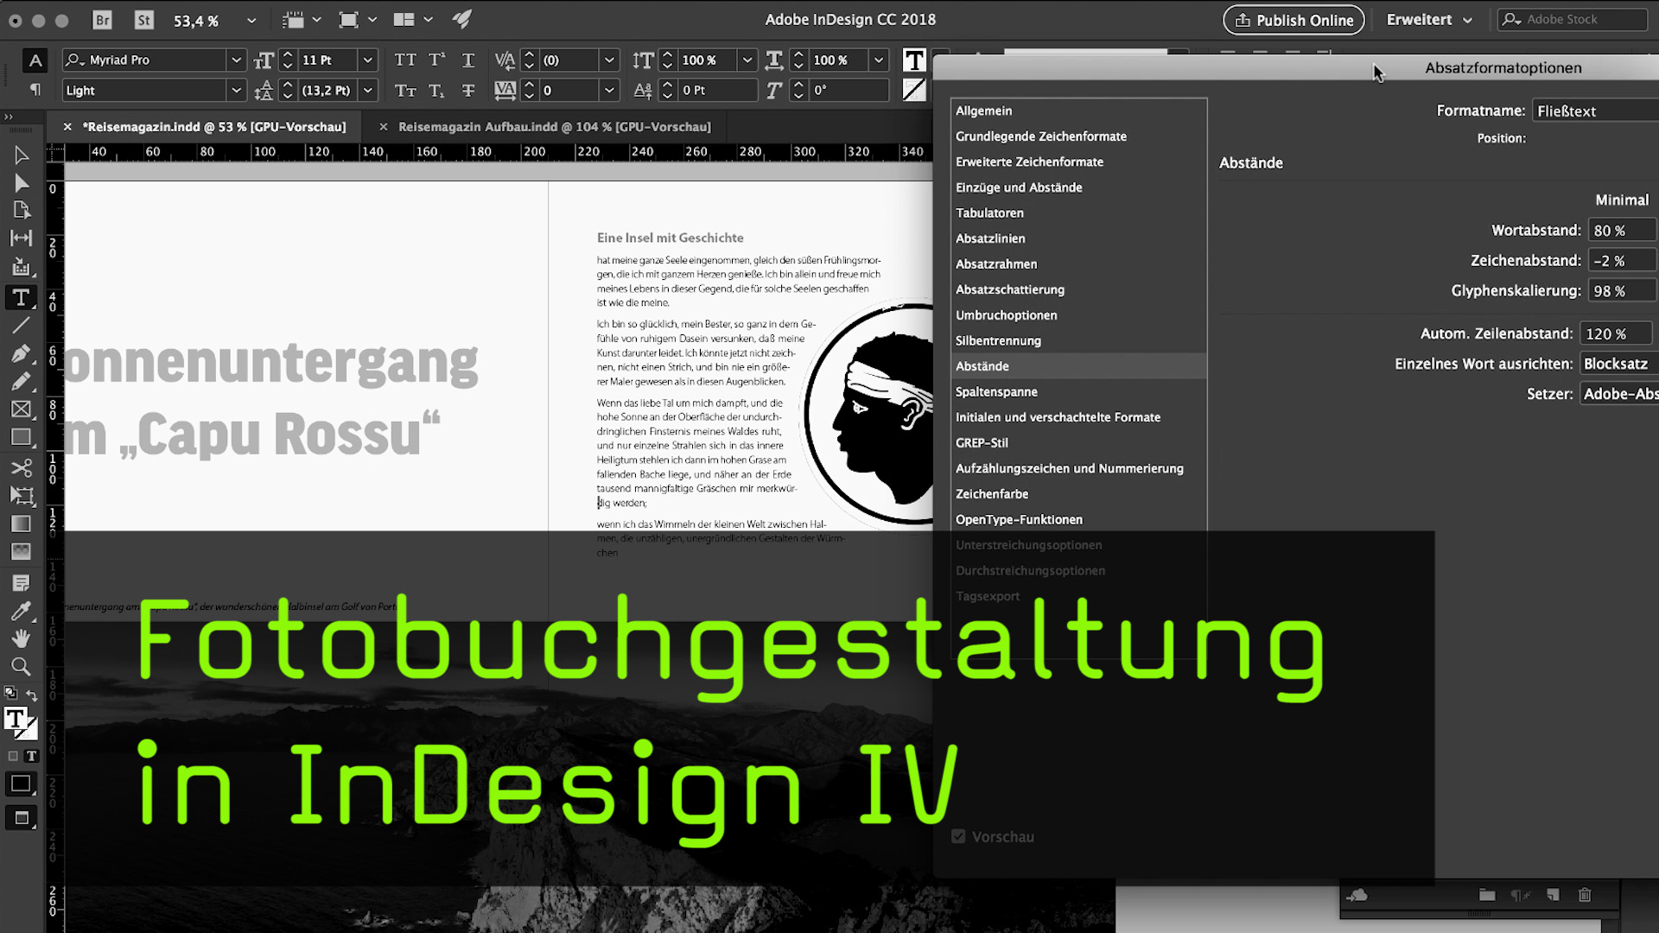Screen dimensions: 1659x933
Task: Select the Note tool
Action: pos(22,583)
